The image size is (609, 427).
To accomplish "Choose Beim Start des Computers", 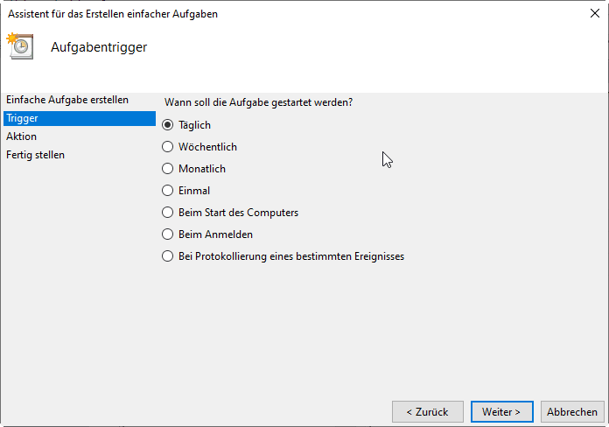I will point(168,213).
